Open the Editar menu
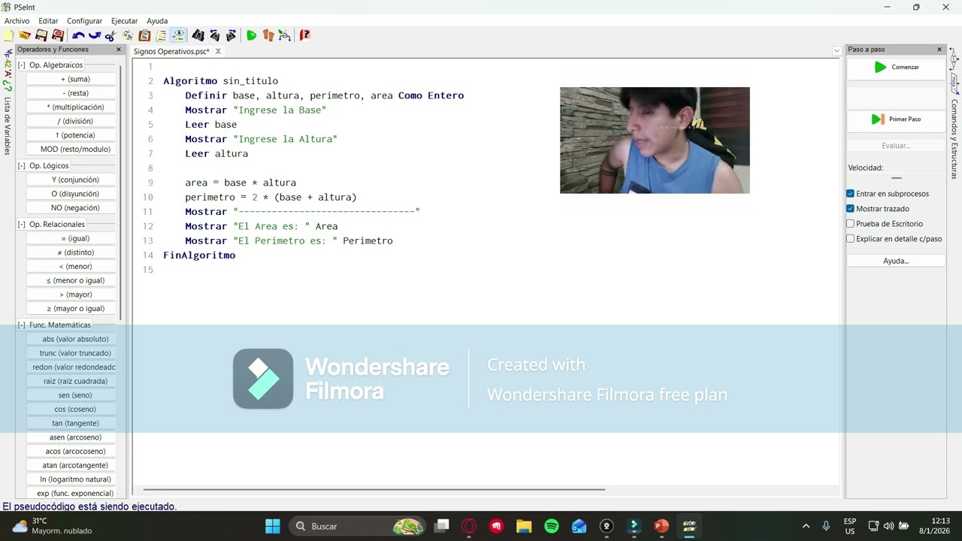962x541 pixels. tap(48, 21)
